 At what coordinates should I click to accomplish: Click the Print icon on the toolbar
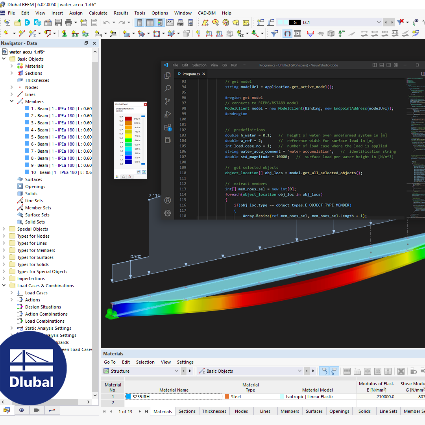(x=69, y=22)
